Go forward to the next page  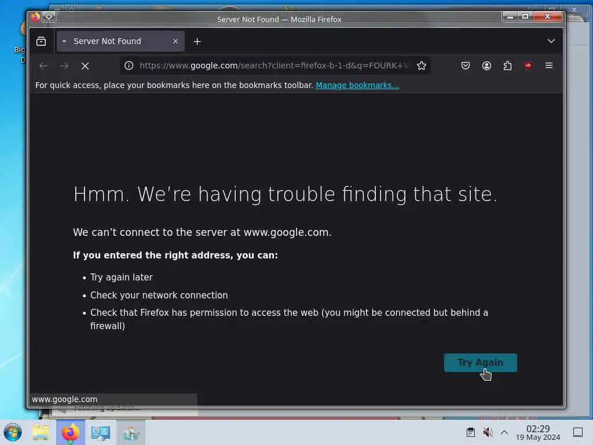(64, 66)
